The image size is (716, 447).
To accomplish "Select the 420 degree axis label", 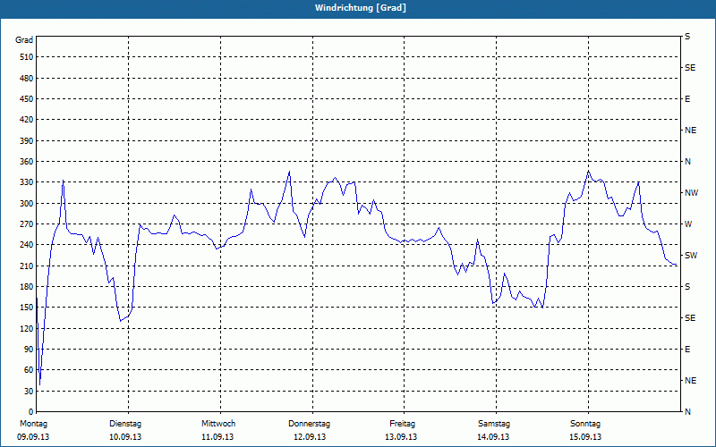I will (x=27, y=120).
